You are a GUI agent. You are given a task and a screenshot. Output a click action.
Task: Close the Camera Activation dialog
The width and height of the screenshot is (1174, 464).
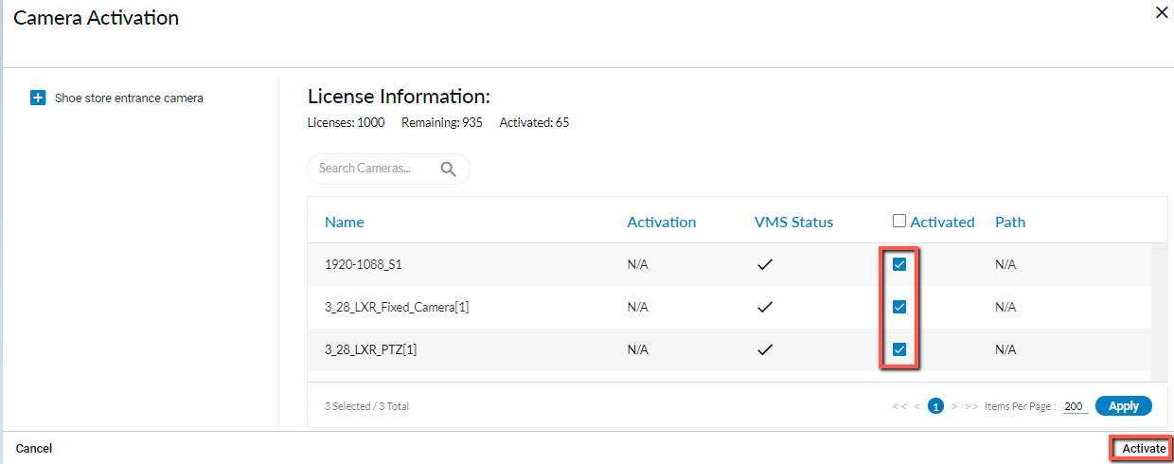point(1162,13)
